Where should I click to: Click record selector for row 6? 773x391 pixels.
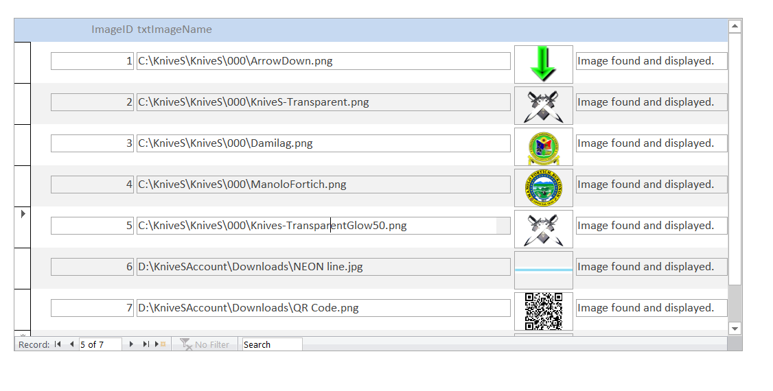(x=23, y=268)
